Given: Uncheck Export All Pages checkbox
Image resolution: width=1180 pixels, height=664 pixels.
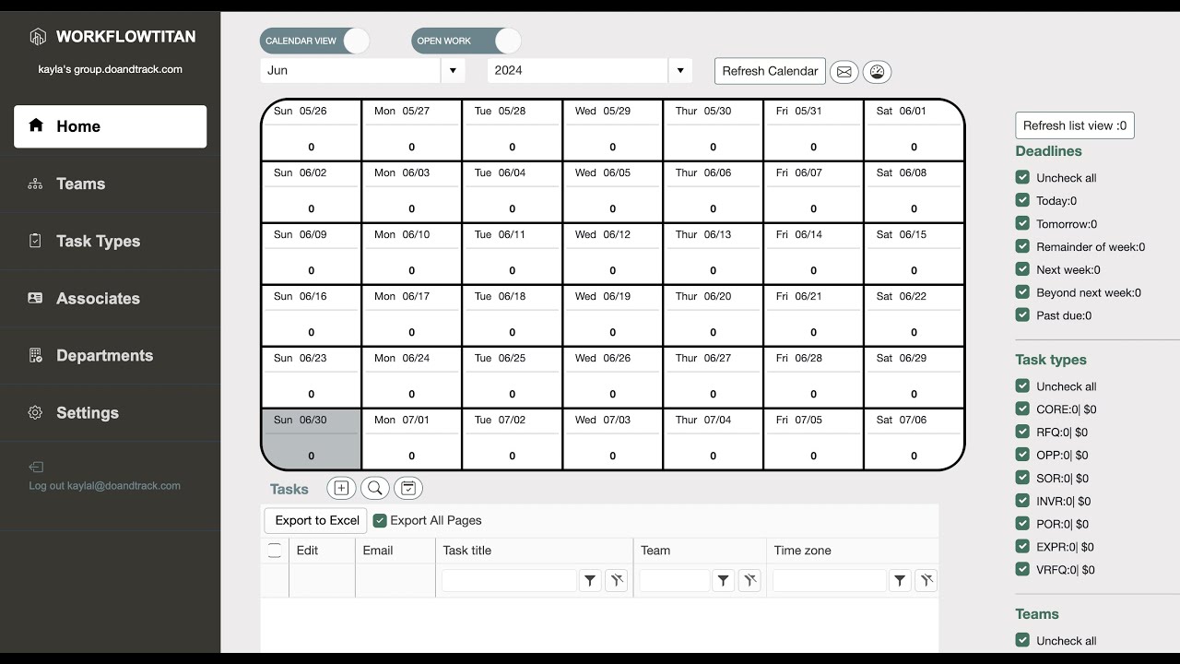Looking at the screenshot, I should tap(380, 520).
